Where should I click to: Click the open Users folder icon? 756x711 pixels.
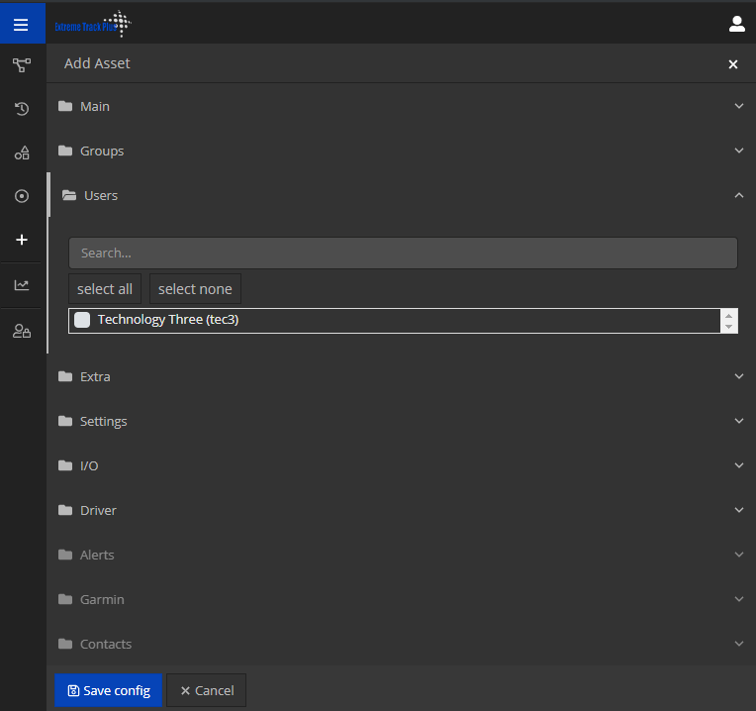tap(69, 195)
